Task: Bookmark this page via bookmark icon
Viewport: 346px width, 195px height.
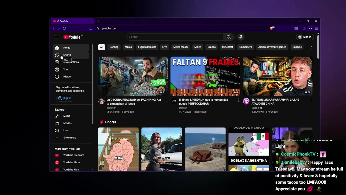Action: (91, 28)
